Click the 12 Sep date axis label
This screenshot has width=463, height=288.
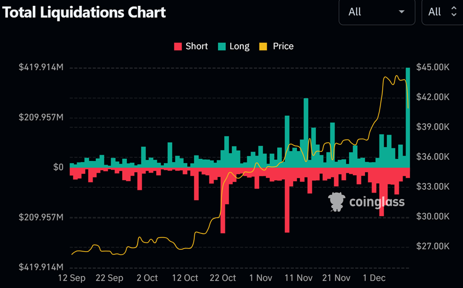point(72,278)
